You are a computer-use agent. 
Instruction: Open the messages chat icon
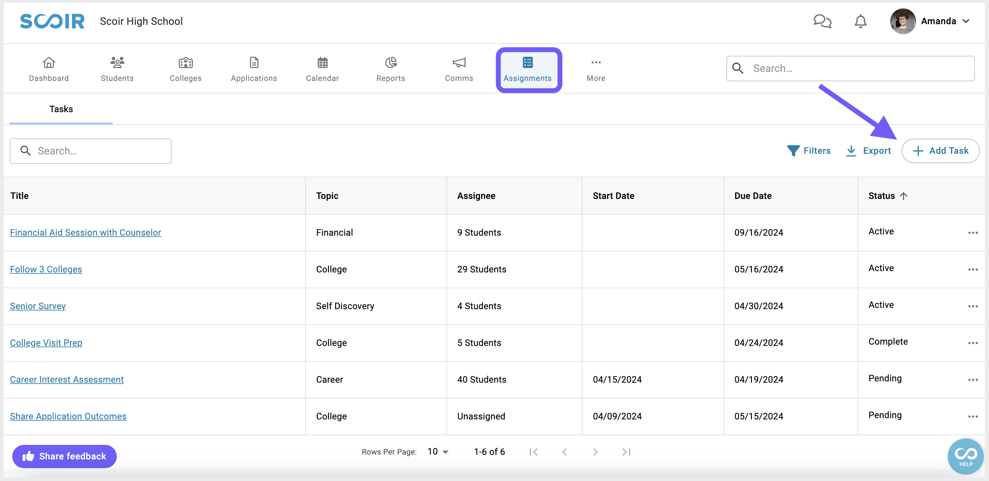click(822, 21)
